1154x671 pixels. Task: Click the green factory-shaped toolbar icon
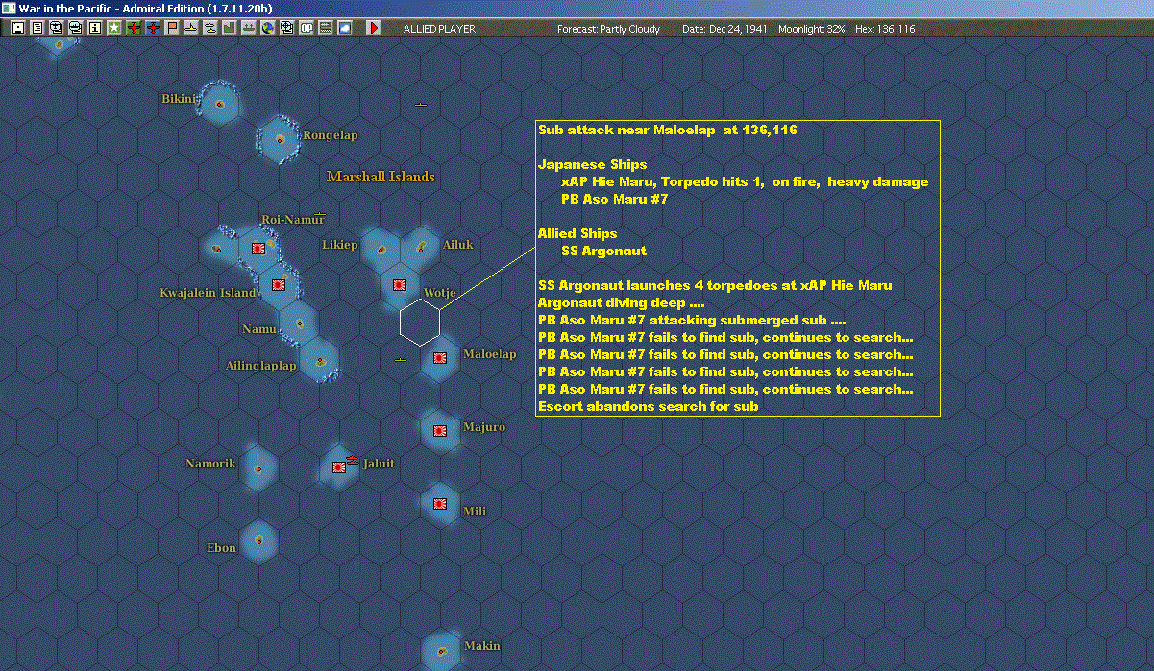[229, 28]
